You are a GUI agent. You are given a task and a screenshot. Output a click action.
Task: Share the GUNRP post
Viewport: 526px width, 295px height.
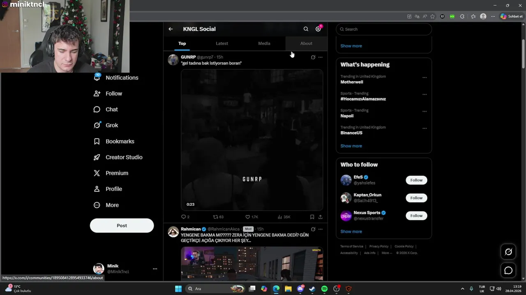[x=321, y=217]
